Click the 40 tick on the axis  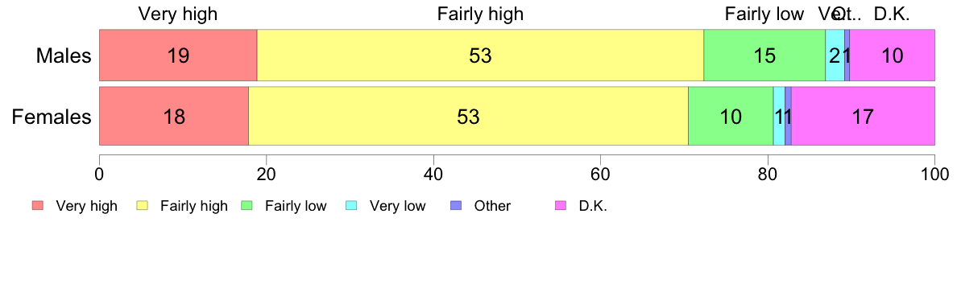pos(433,172)
